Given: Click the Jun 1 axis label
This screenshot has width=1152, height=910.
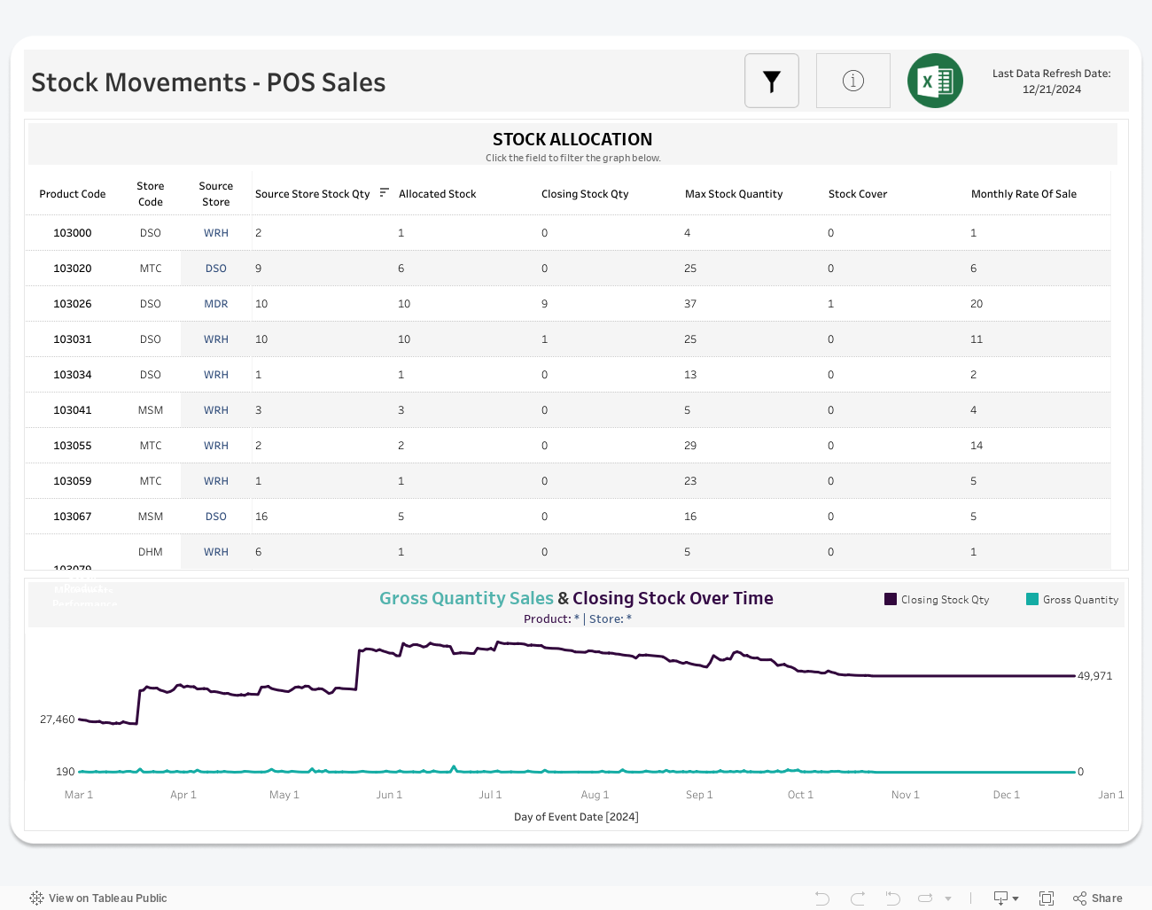Looking at the screenshot, I should [389, 795].
